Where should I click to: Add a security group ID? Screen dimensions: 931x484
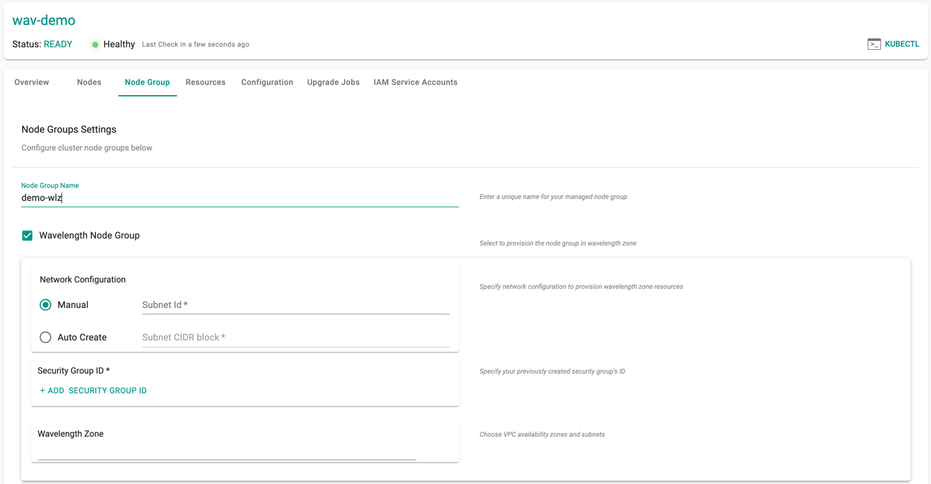(93, 391)
